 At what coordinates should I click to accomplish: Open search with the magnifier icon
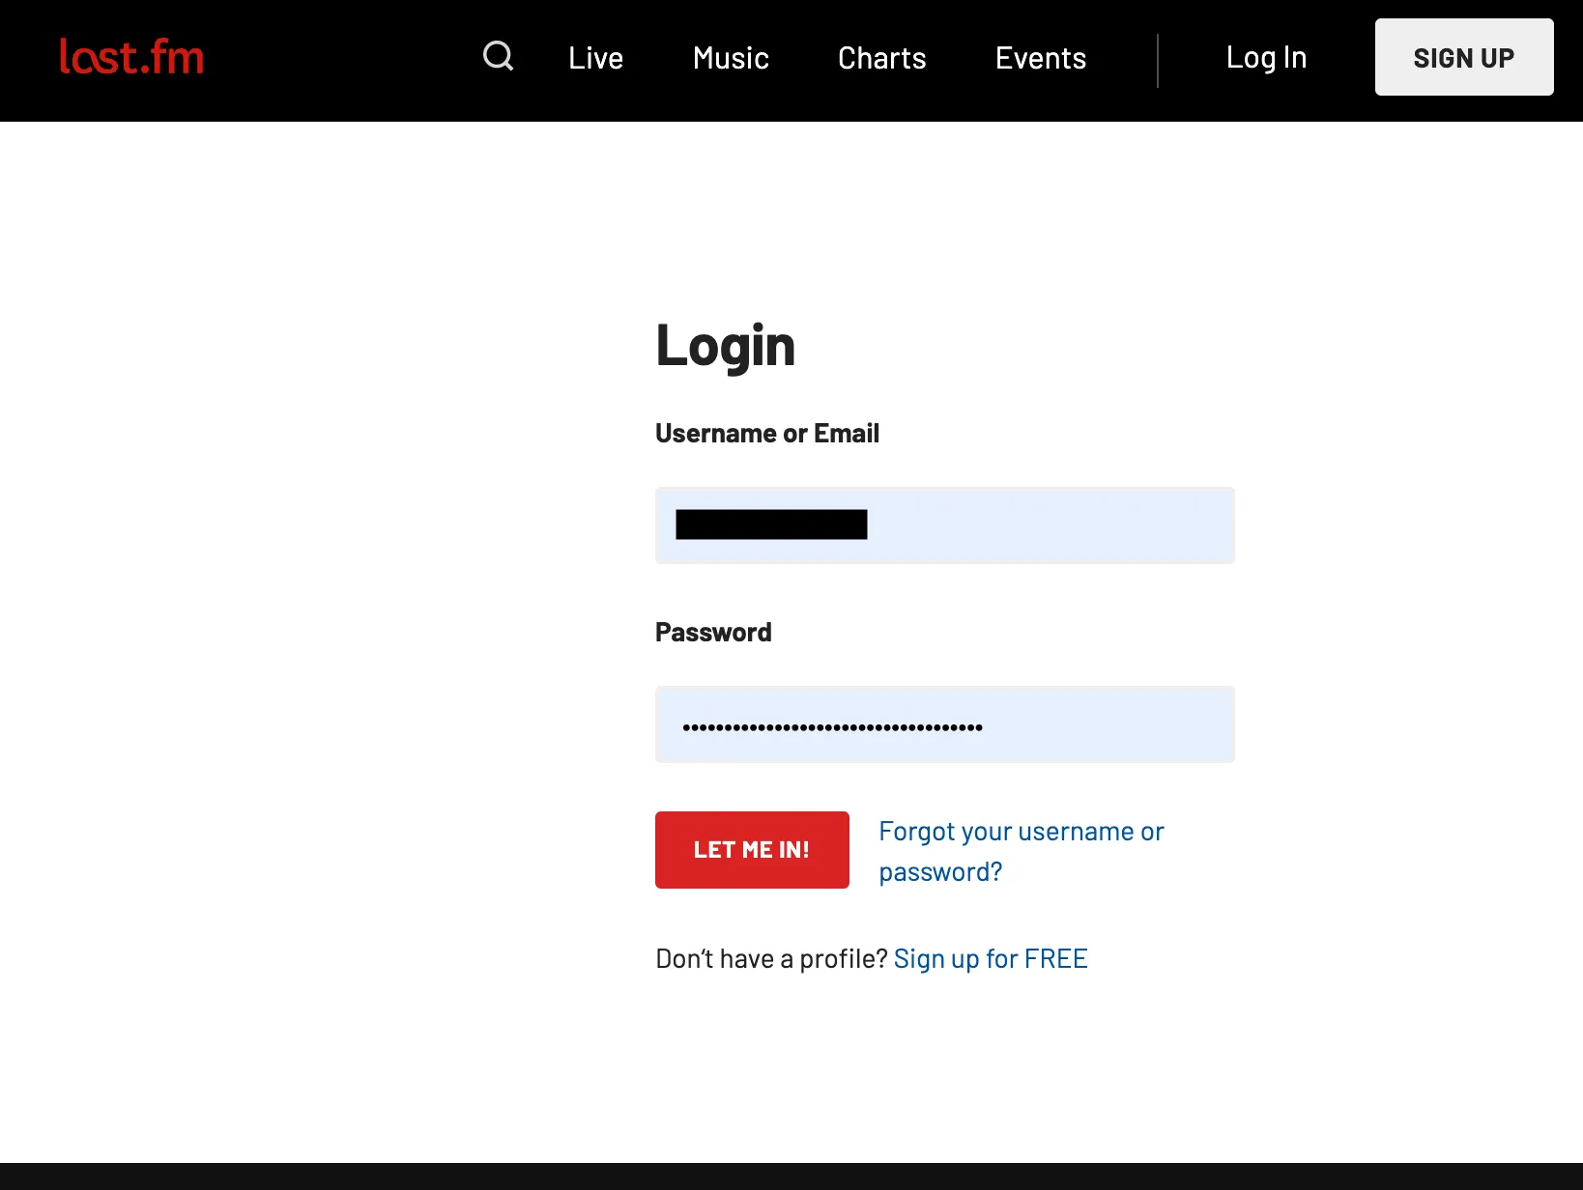tap(498, 57)
